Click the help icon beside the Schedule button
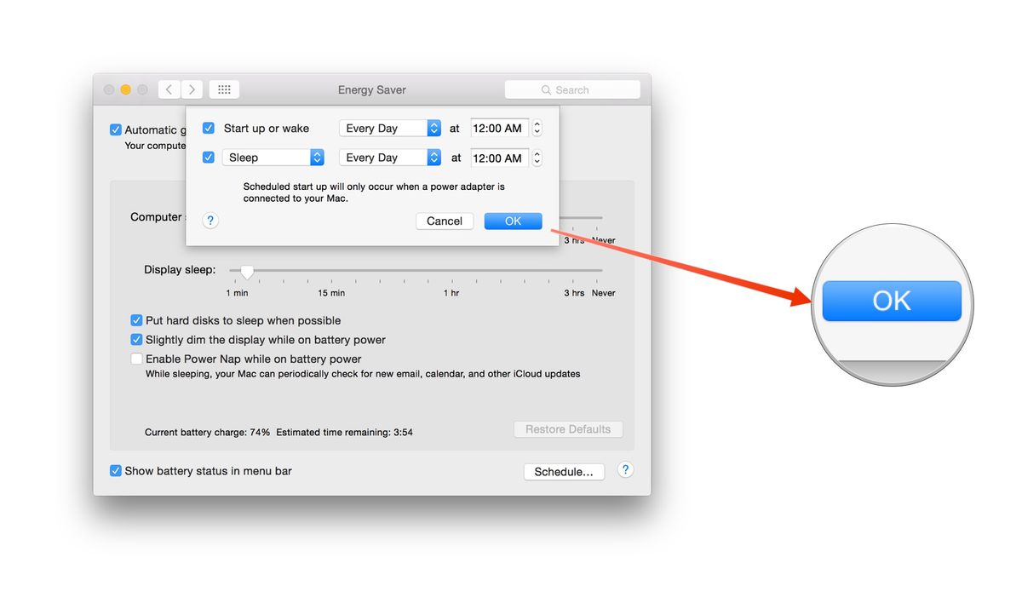The width and height of the screenshot is (1022, 609). tap(625, 469)
